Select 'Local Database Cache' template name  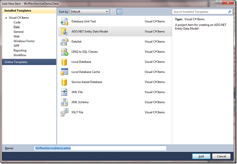click(85, 72)
